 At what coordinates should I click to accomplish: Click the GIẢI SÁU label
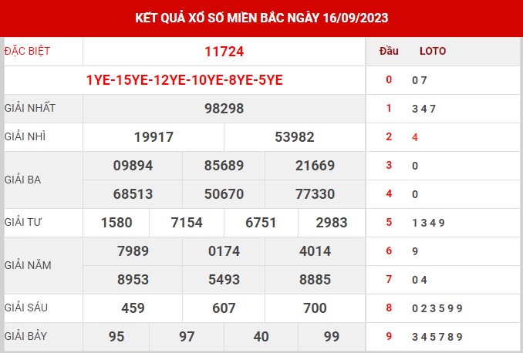pyautogui.click(x=26, y=308)
